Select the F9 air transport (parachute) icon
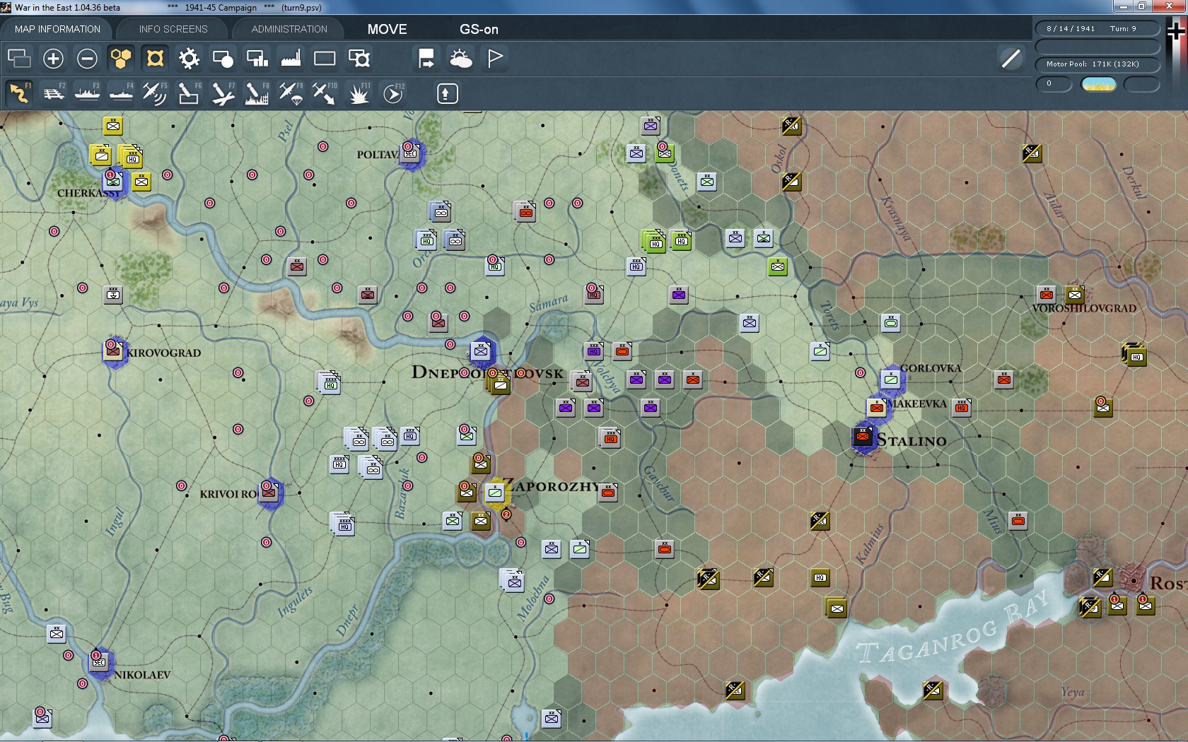 (x=291, y=93)
